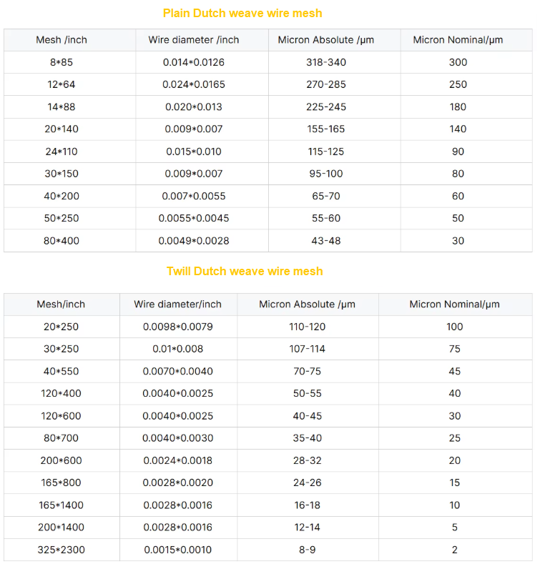The height and width of the screenshot is (569, 540).
Task: Select the 140 micron nominal value
Action: (x=458, y=129)
